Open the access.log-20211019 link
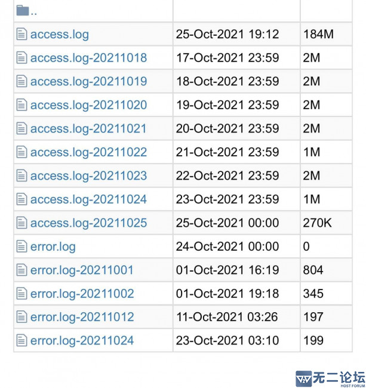Screen dimensions: 366x388 (x=88, y=81)
